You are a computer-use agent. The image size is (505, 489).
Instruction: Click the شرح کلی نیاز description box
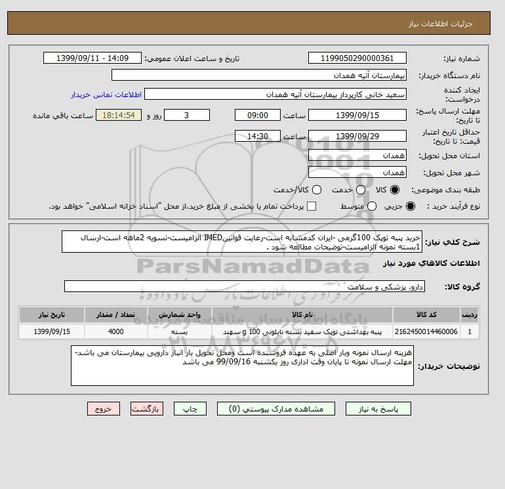[x=242, y=242]
